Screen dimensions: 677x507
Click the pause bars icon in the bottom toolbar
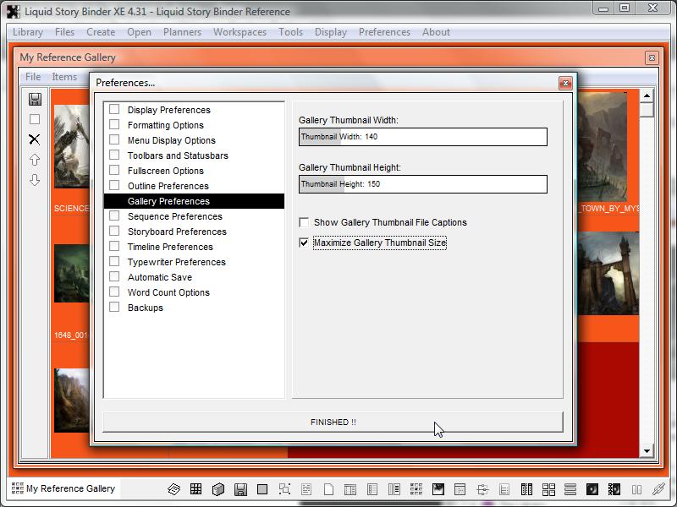tap(636, 489)
